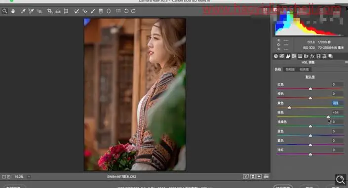Open the Effects (fx) panel icon
This screenshot has height=188, width=348.
coord(312,56)
